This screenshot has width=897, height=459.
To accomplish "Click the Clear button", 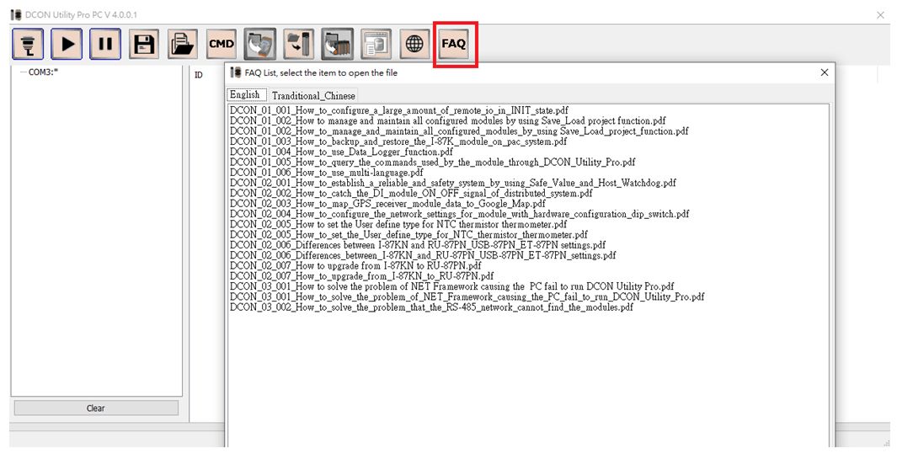I will (96, 408).
